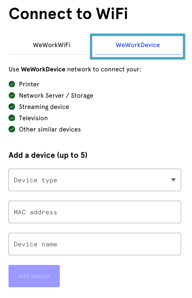Click the Add a device section heading
This screenshot has height=298, width=192.
coord(48,155)
